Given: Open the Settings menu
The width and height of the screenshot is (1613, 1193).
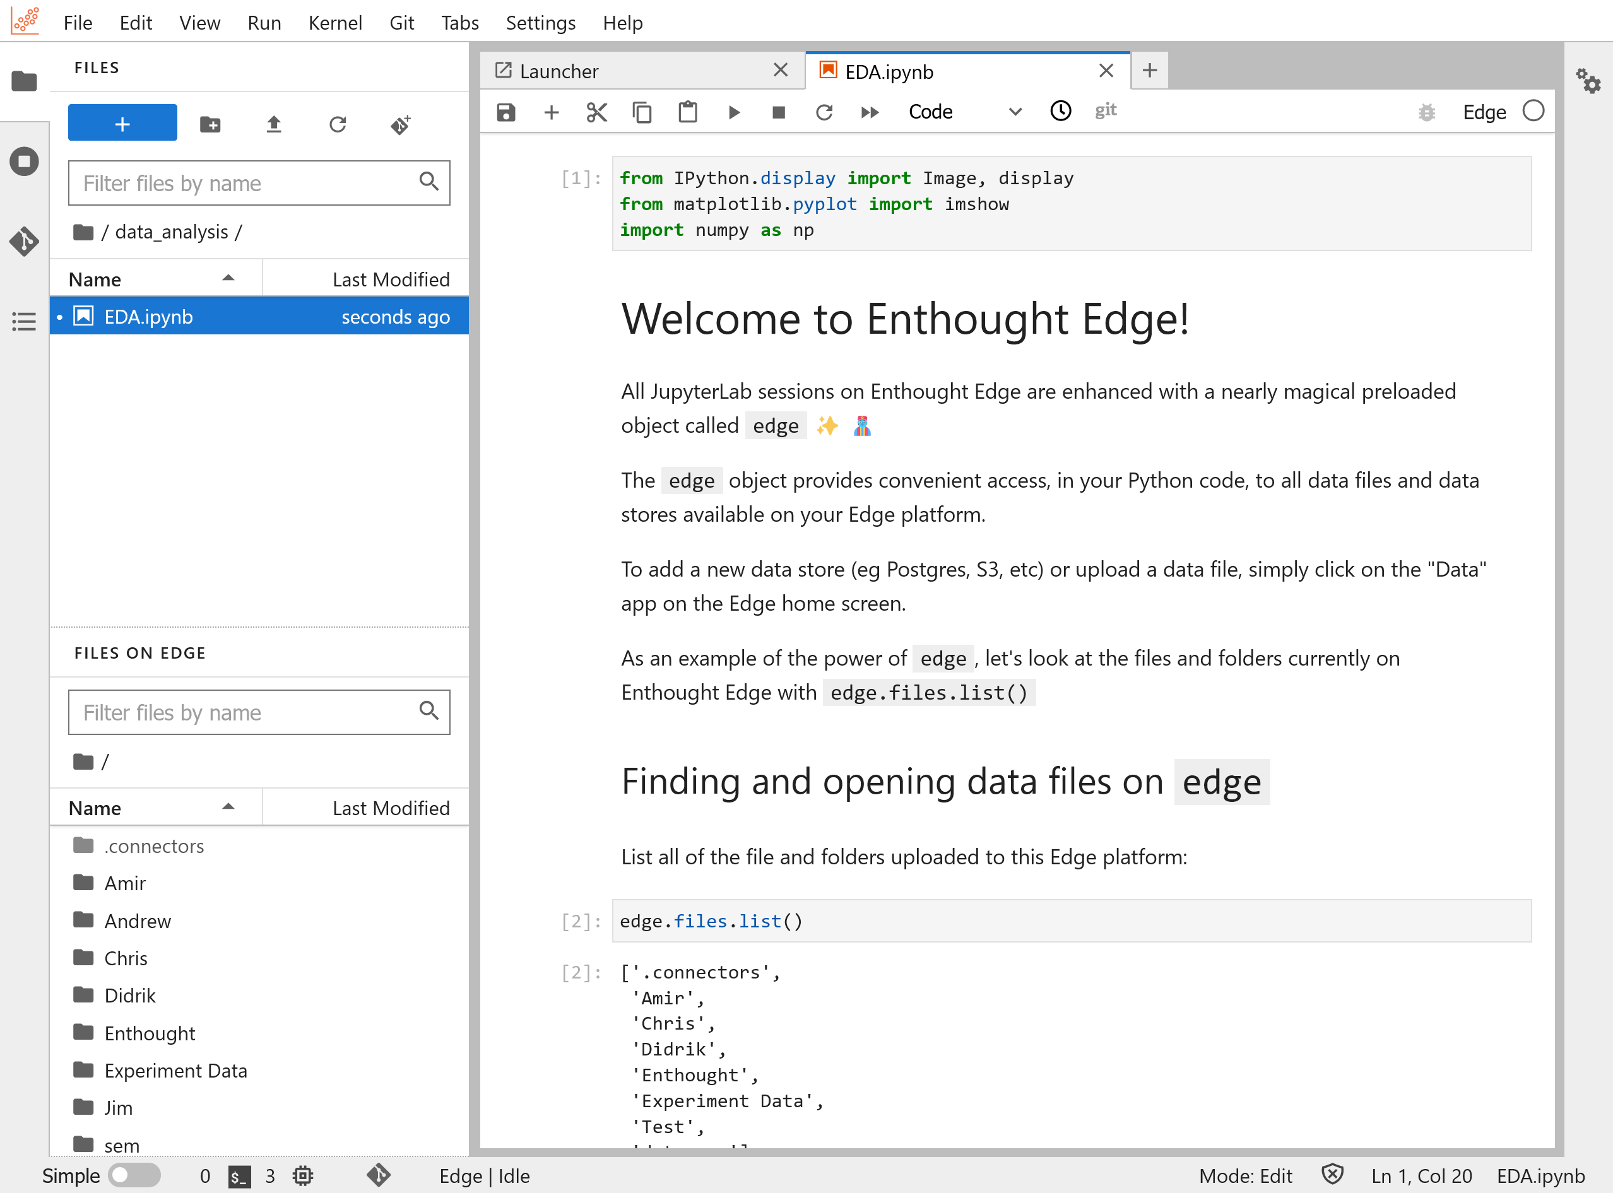Looking at the screenshot, I should [541, 22].
